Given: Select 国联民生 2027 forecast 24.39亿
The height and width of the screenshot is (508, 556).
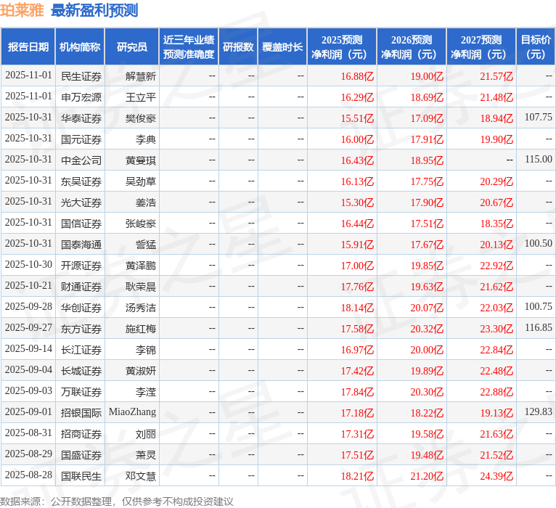Looking at the screenshot, I should coord(496,476).
